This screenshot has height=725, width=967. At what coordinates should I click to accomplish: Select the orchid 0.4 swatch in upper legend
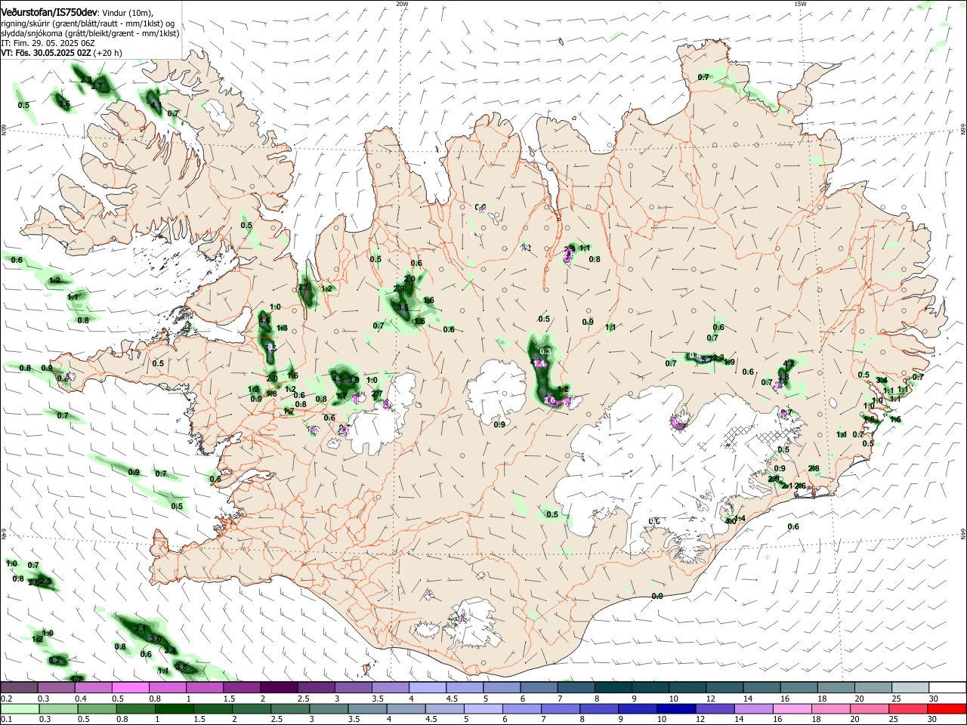pyautogui.click(x=93, y=687)
